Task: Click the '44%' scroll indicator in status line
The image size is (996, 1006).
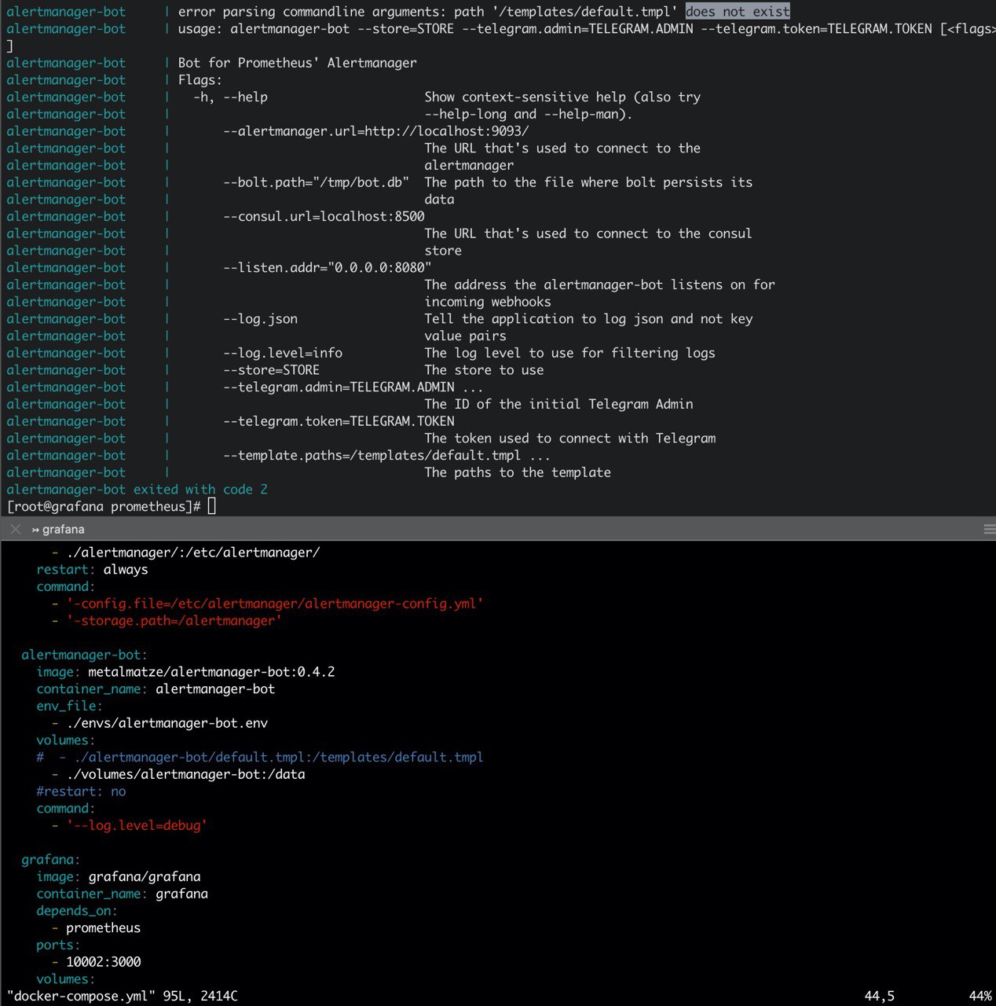Action: (980, 996)
